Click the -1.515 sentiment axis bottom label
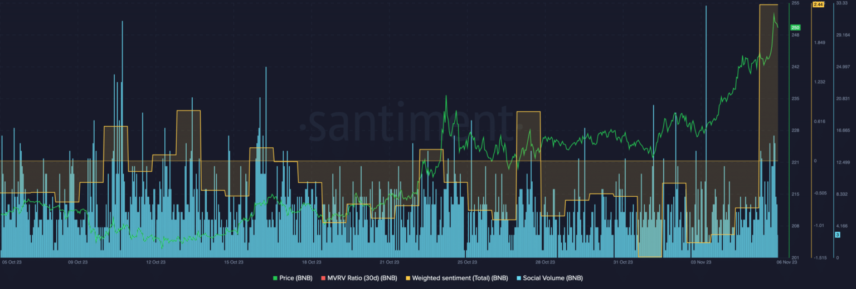Screen dimensions: 856x289 click(819, 257)
